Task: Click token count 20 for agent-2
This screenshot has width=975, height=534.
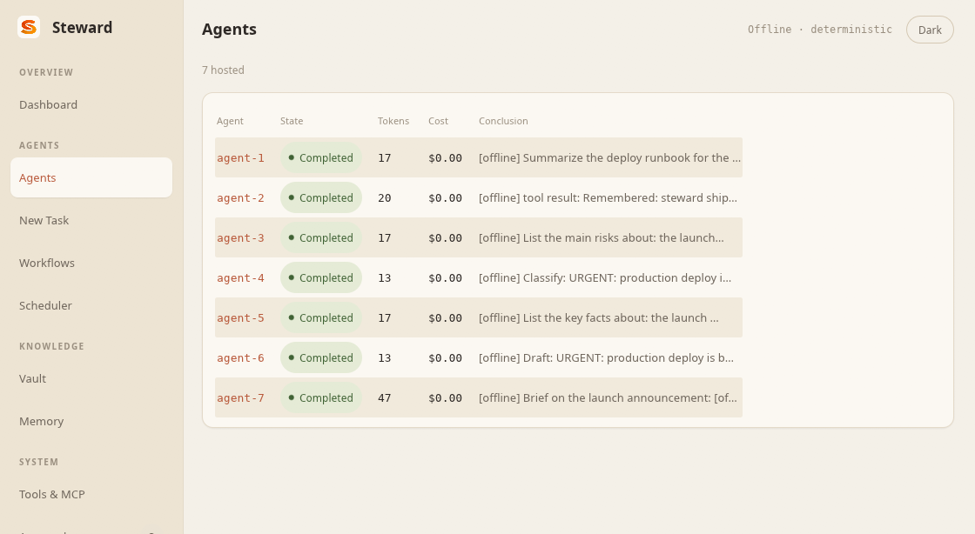Action: pyautogui.click(x=384, y=198)
